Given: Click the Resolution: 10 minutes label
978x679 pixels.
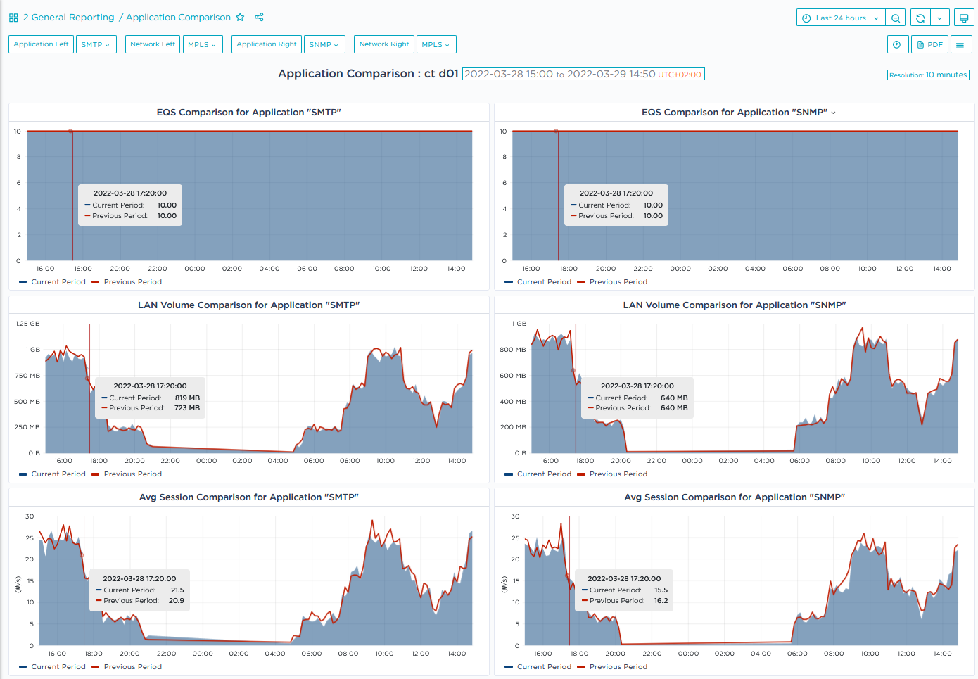Looking at the screenshot, I should tap(927, 75).
